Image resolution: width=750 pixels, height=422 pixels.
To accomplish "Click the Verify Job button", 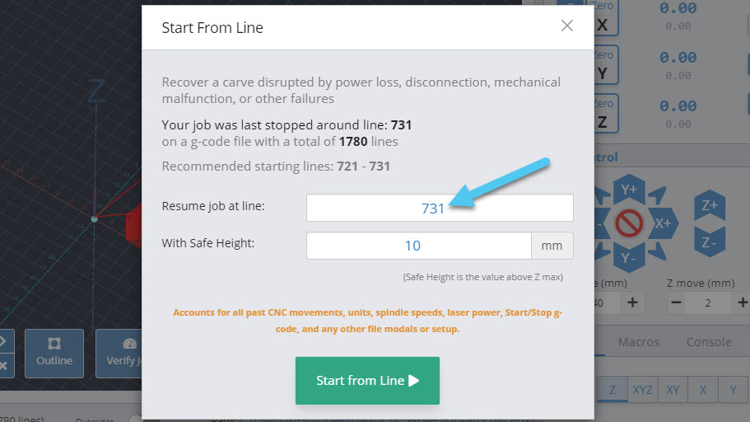I will 119,353.
